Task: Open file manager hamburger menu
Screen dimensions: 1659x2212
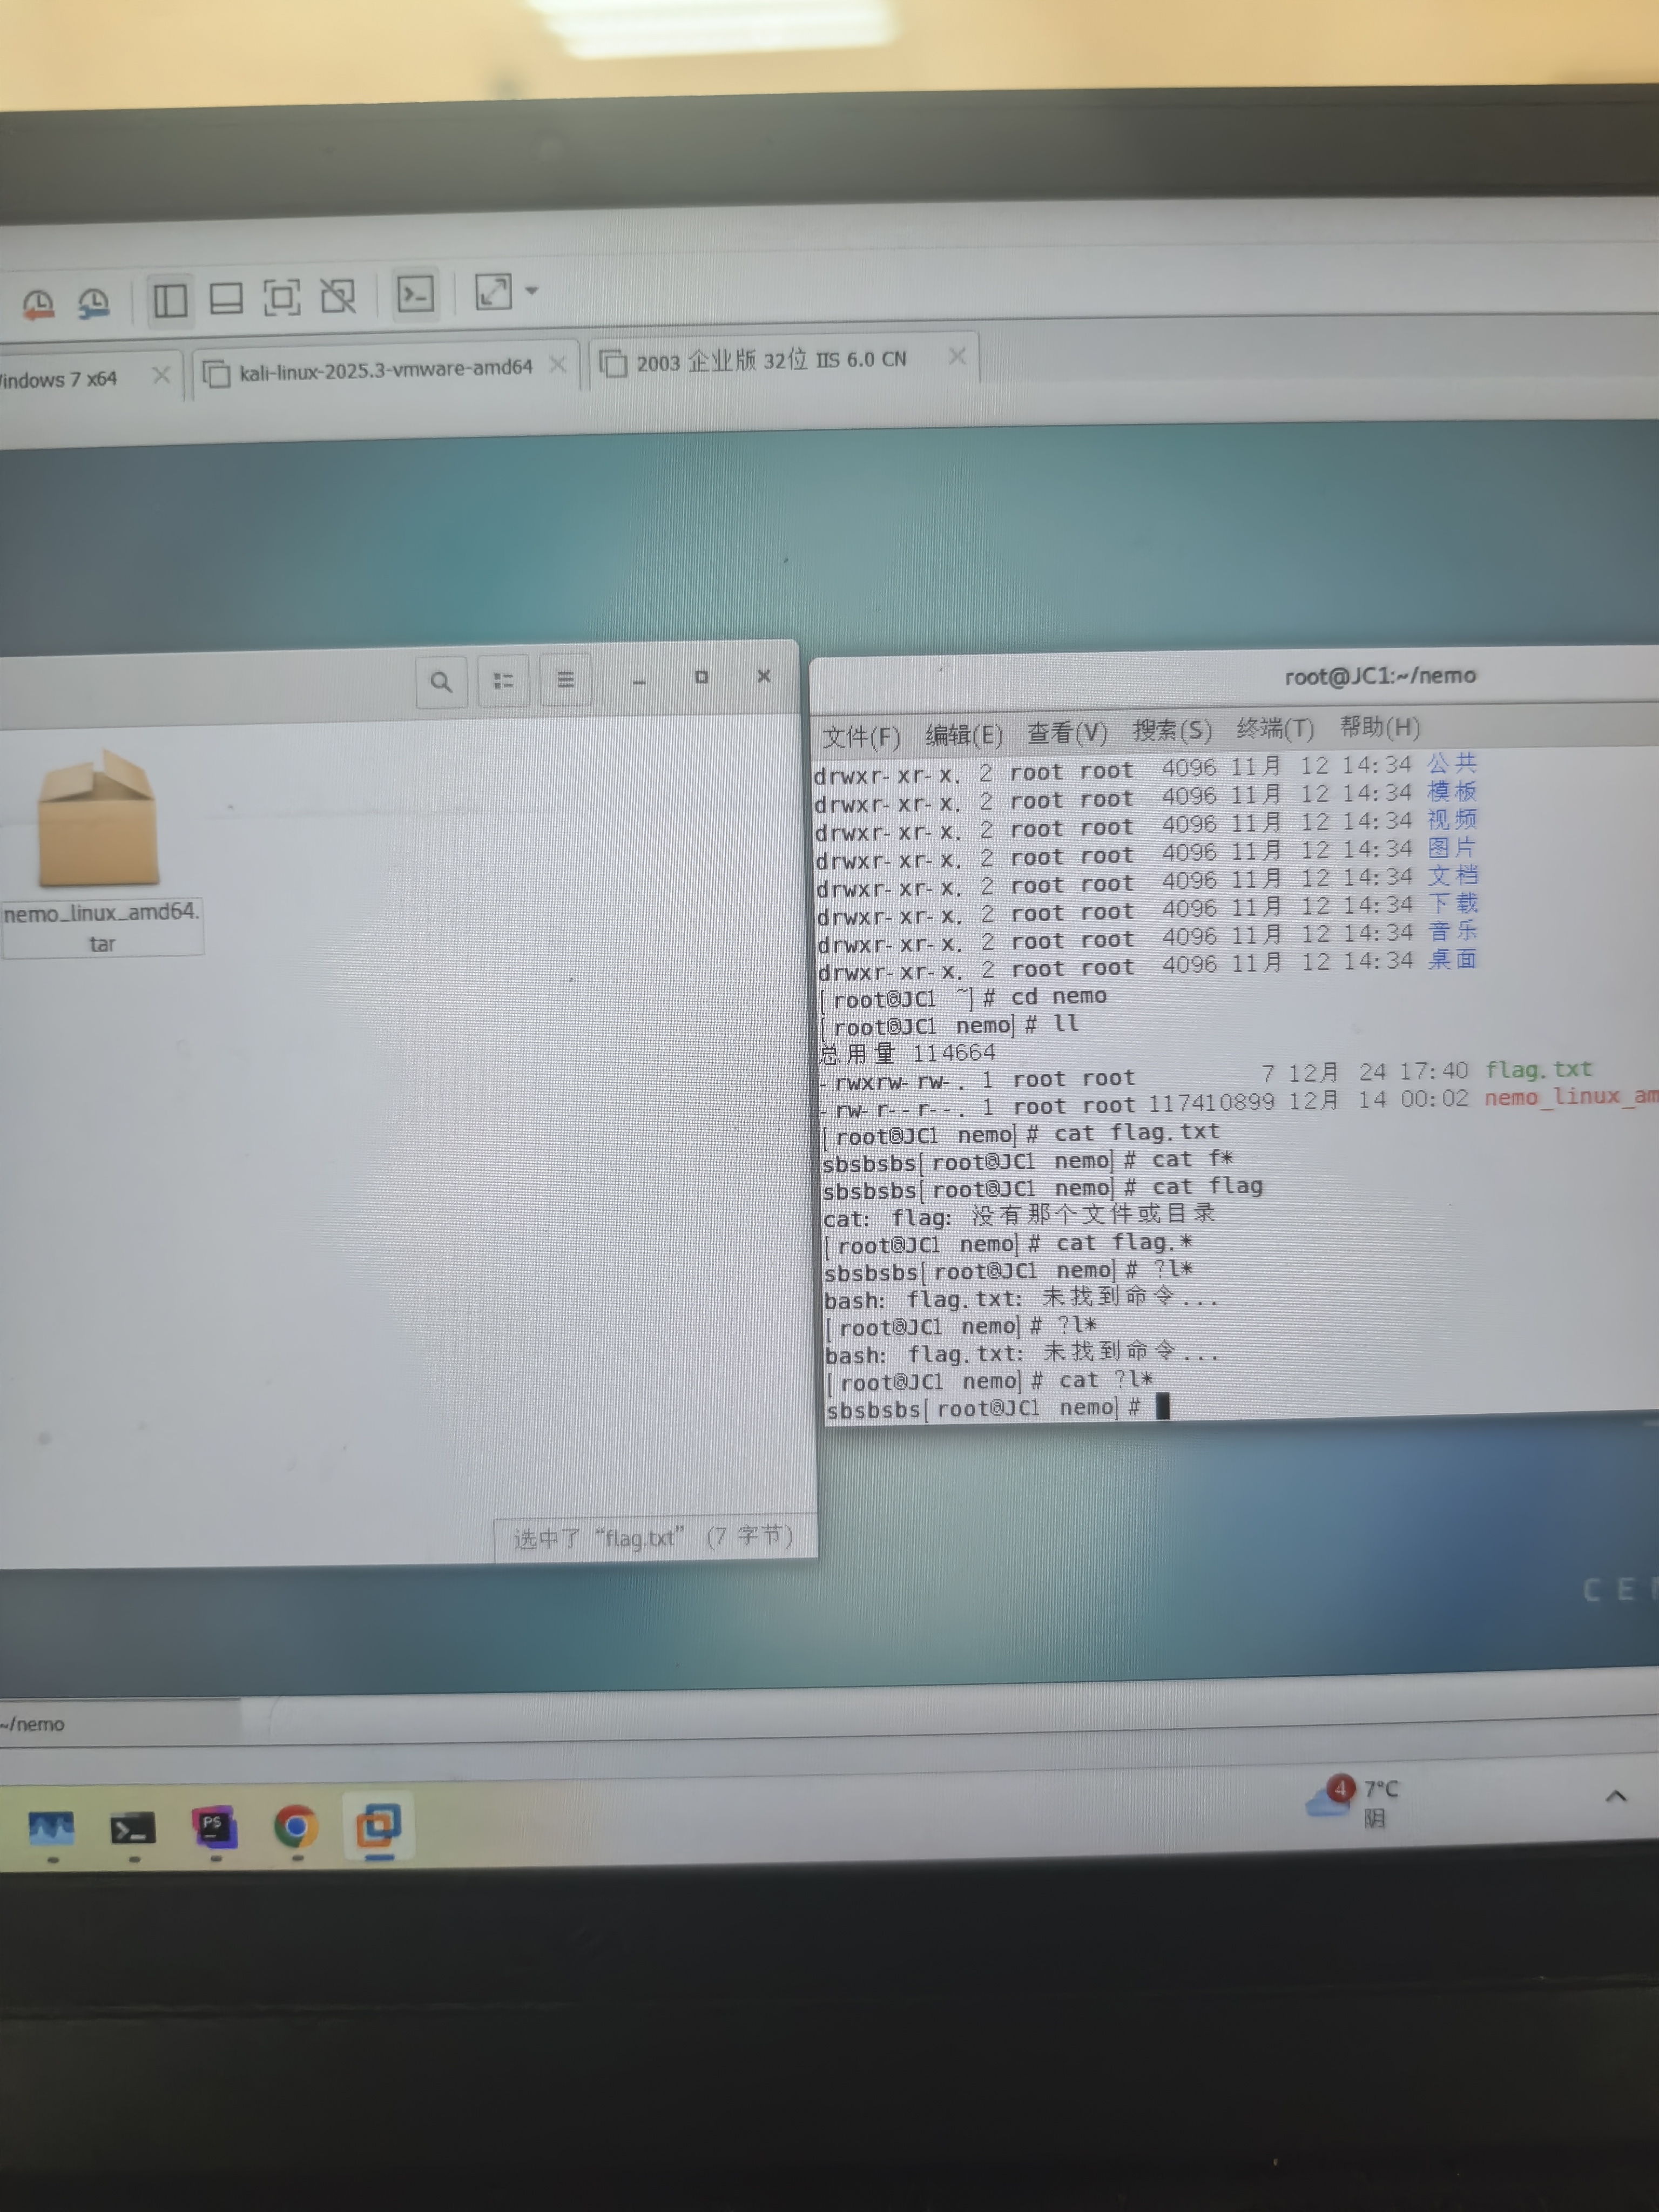Action: click(x=565, y=680)
